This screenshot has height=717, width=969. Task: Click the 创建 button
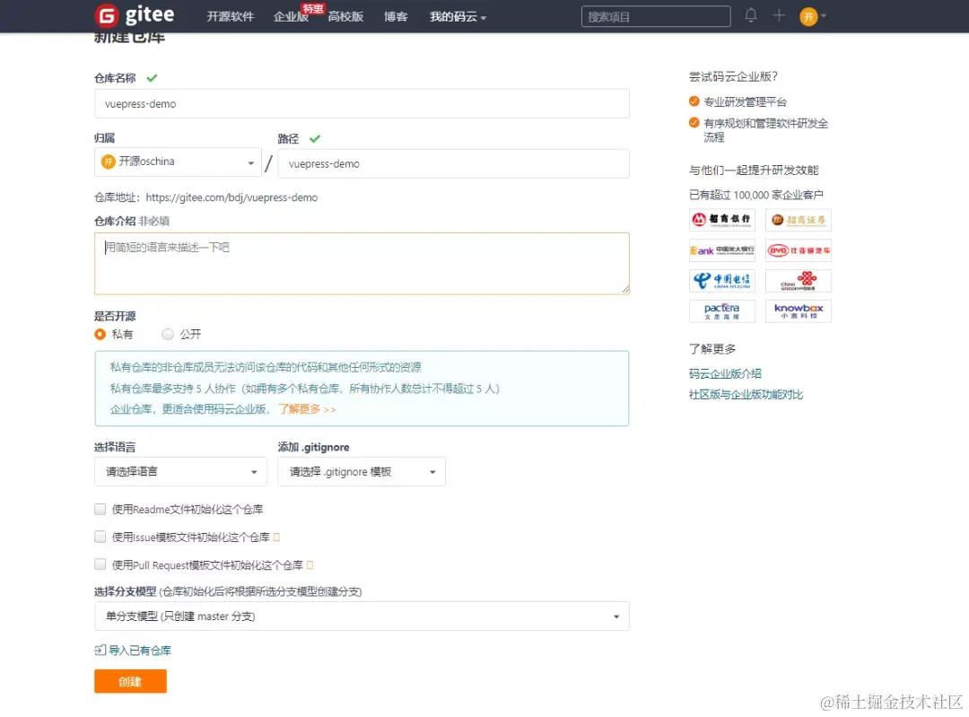[130, 681]
